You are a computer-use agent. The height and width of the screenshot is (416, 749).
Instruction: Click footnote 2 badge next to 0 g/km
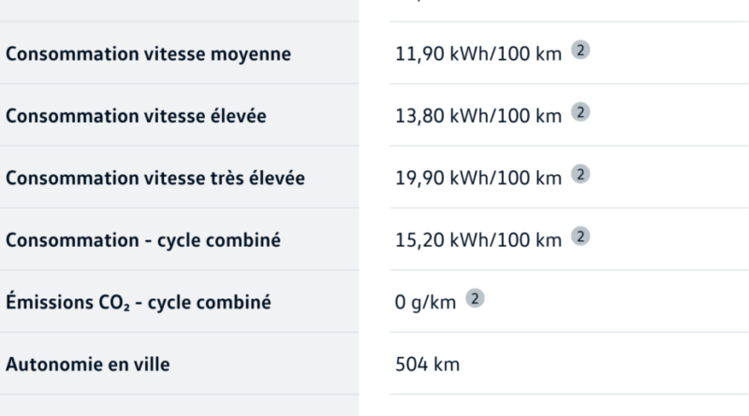476,299
